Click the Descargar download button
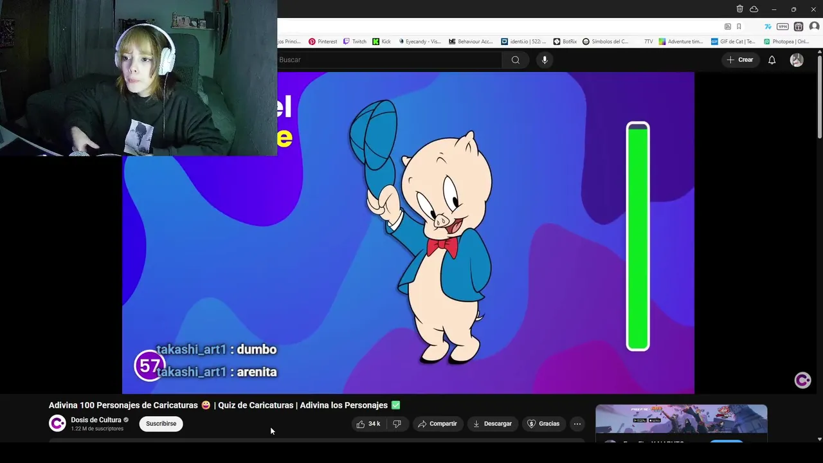Viewport: 823px width, 463px height. pyautogui.click(x=493, y=424)
